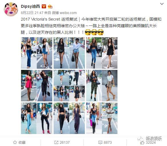
Task: Click the 8月22日 21:47 timestamp
Action: 32,13
